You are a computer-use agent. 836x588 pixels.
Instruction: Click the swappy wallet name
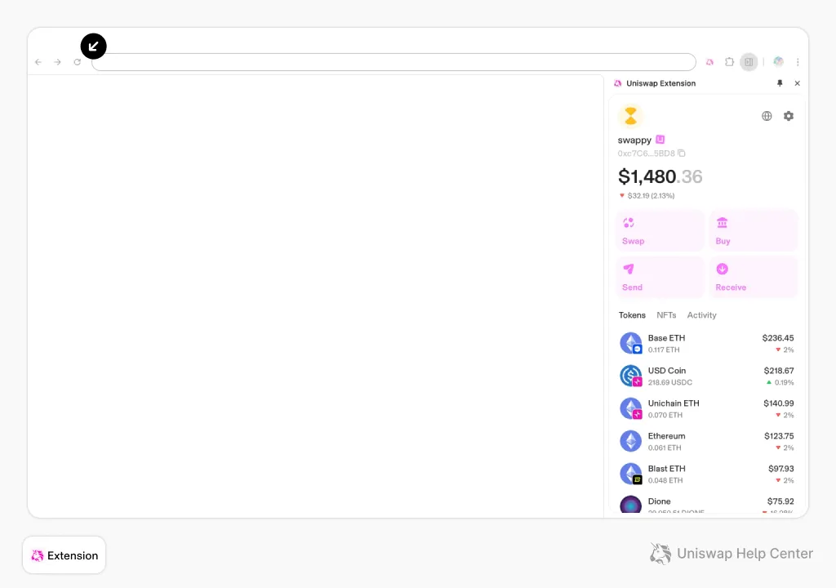[634, 140]
